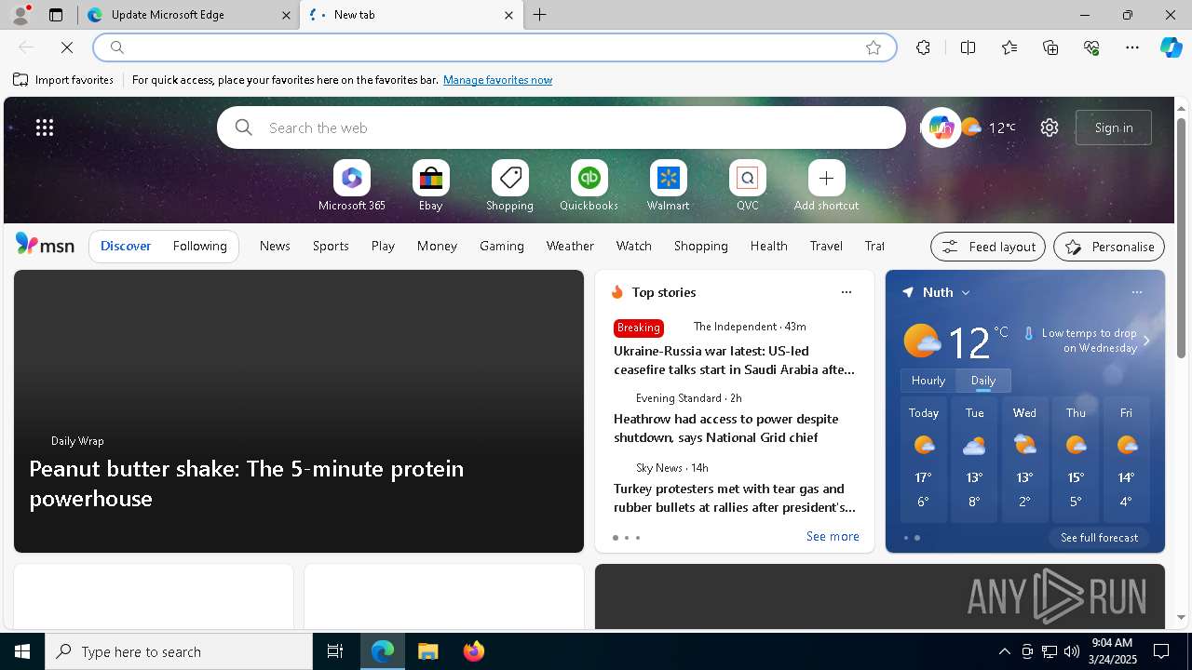Open the News category
This screenshot has width=1192, height=670.
(x=275, y=246)
